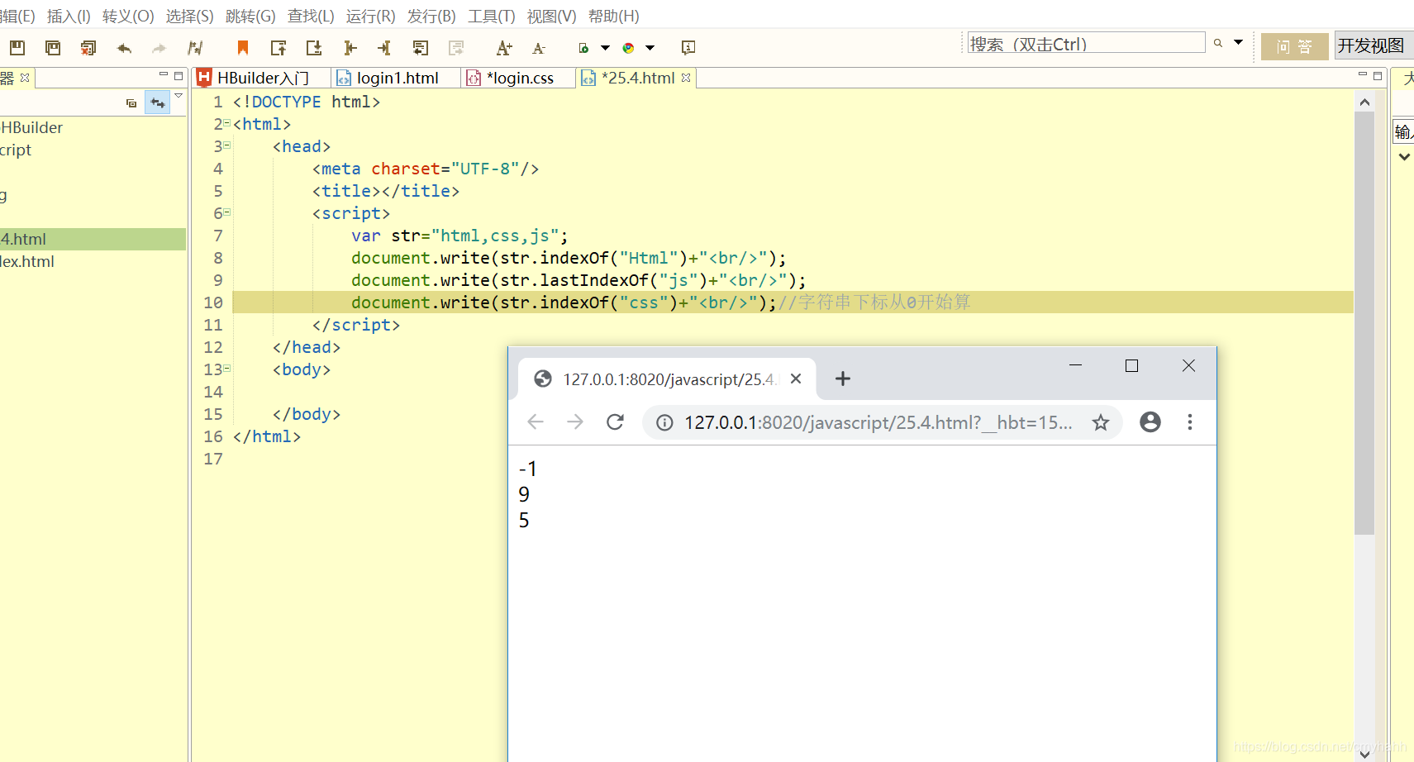Open the 插入(I) menu
Screen dimensions: 1414x762
tap(69, 16)
